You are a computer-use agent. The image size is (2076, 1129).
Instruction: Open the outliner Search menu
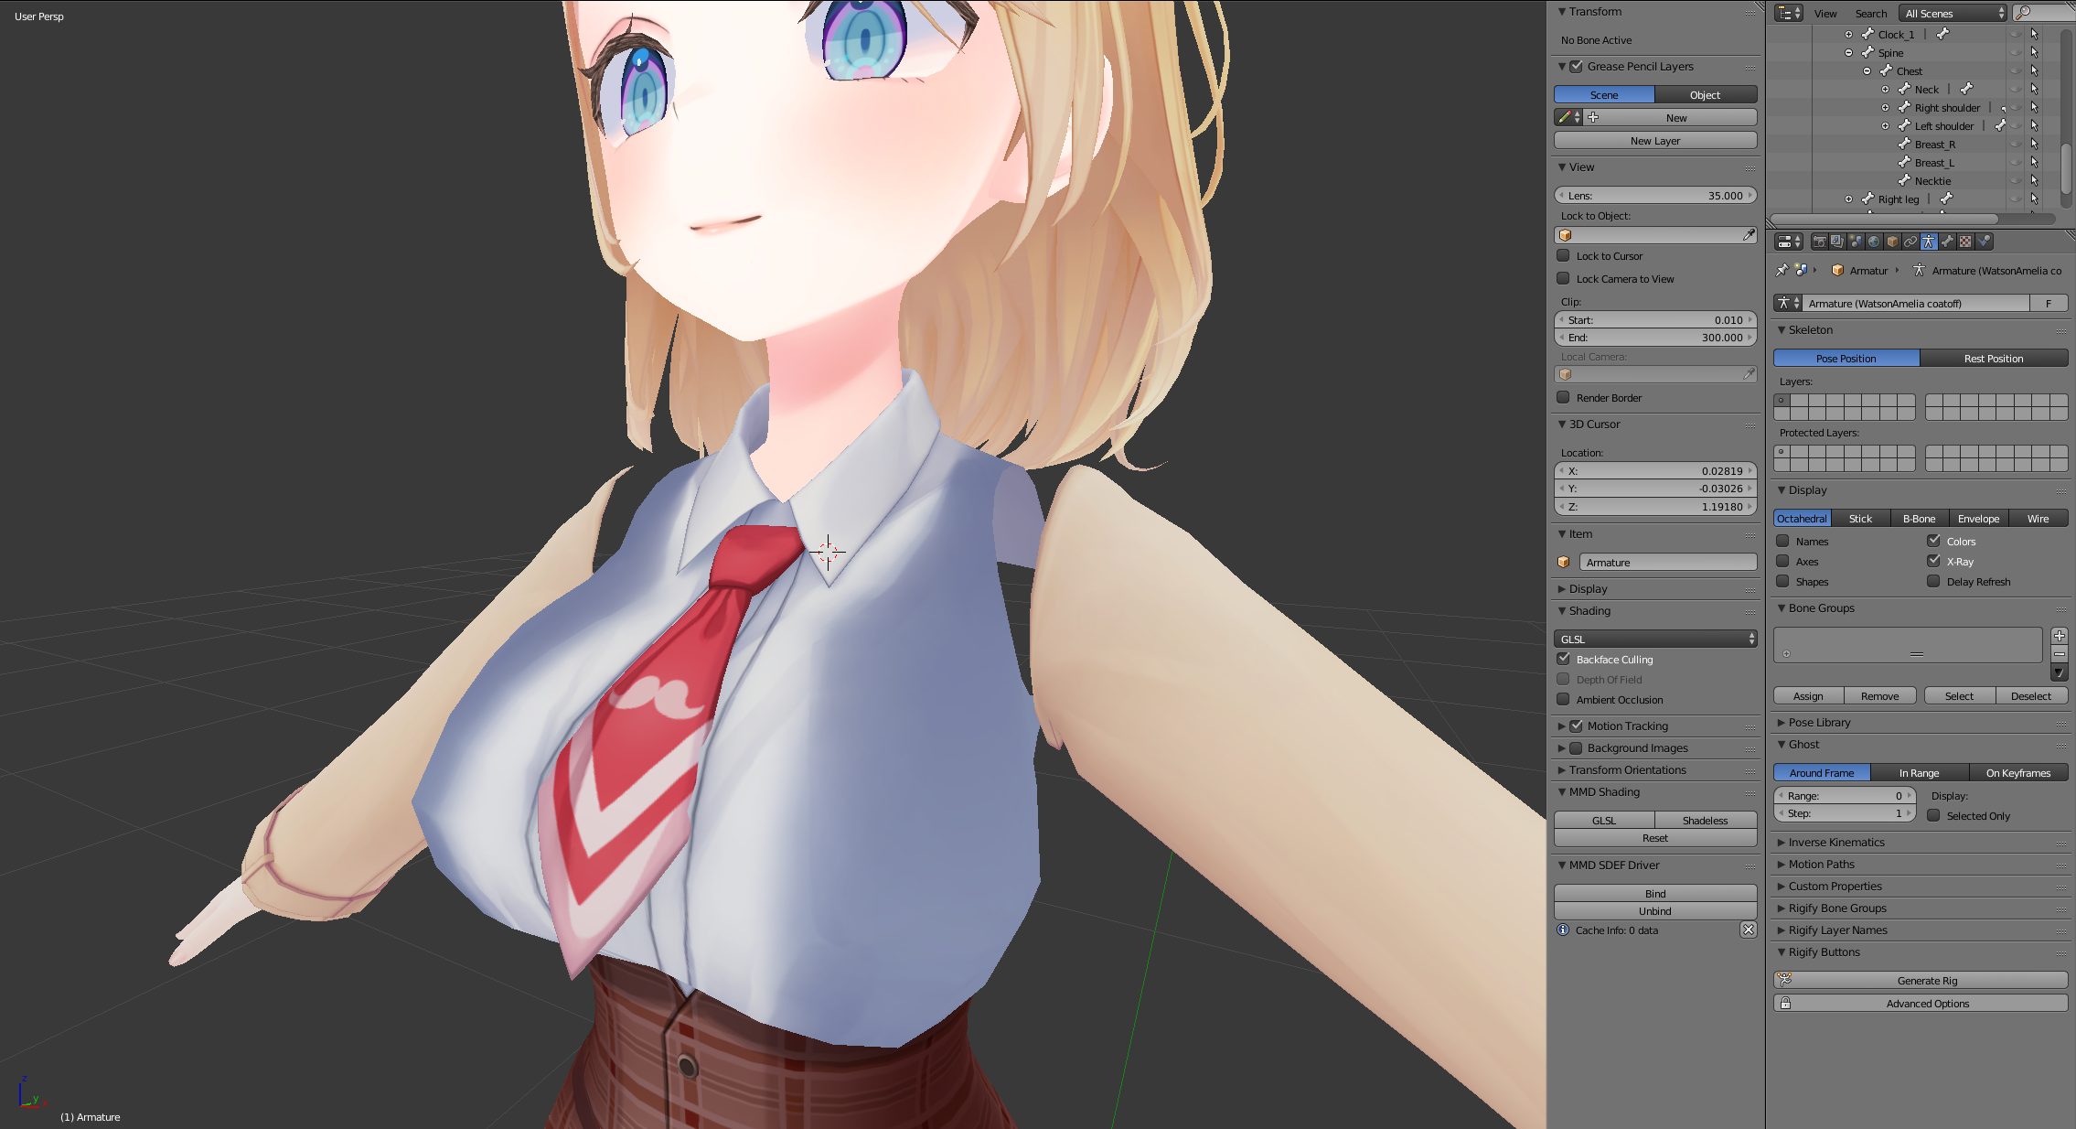click(1871, 13)
